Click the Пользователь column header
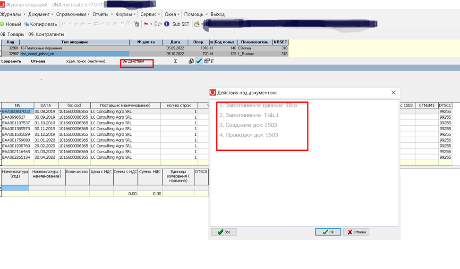 255,42
